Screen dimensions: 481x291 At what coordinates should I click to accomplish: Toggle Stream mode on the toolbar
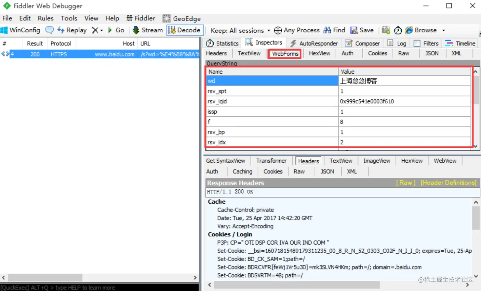(148, 30)
